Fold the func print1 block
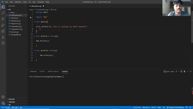 tap(35, 36)
